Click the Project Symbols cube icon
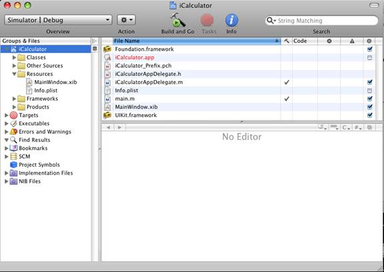384x272 pixels. (13, 165)
